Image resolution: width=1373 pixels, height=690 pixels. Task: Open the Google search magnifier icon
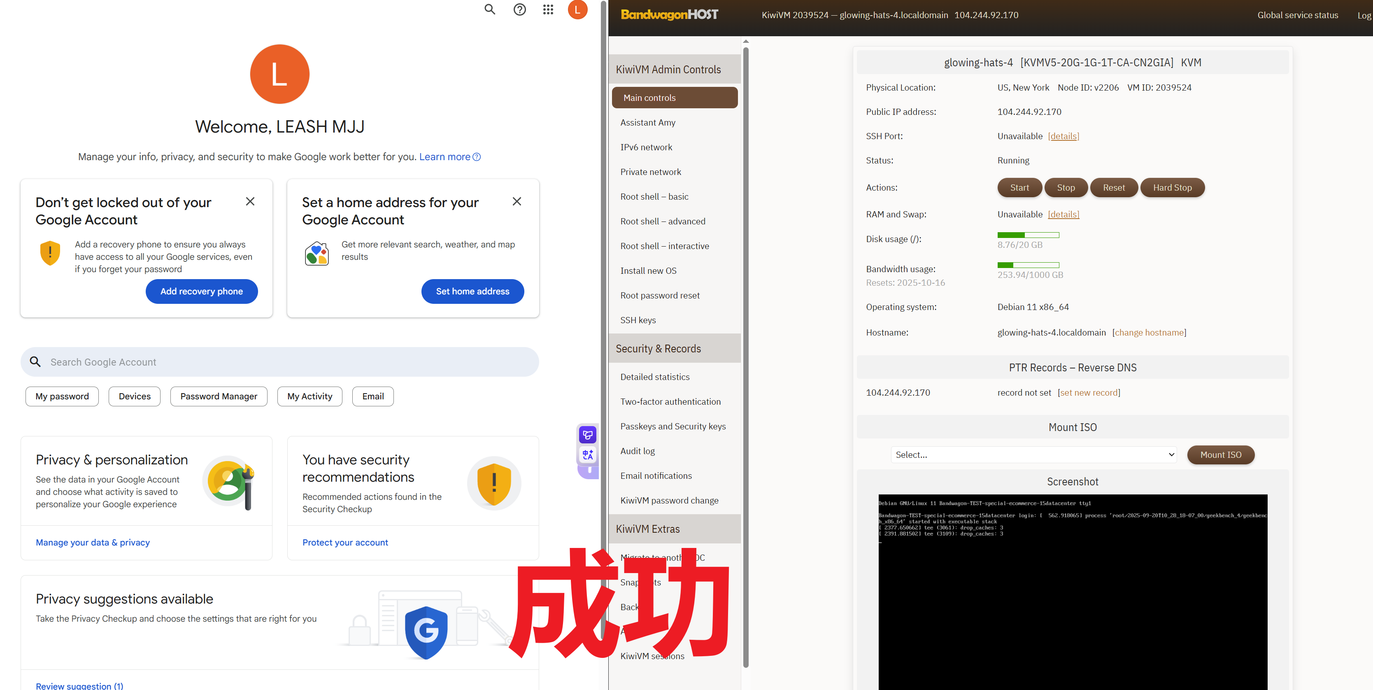click(x=489, y=9)
